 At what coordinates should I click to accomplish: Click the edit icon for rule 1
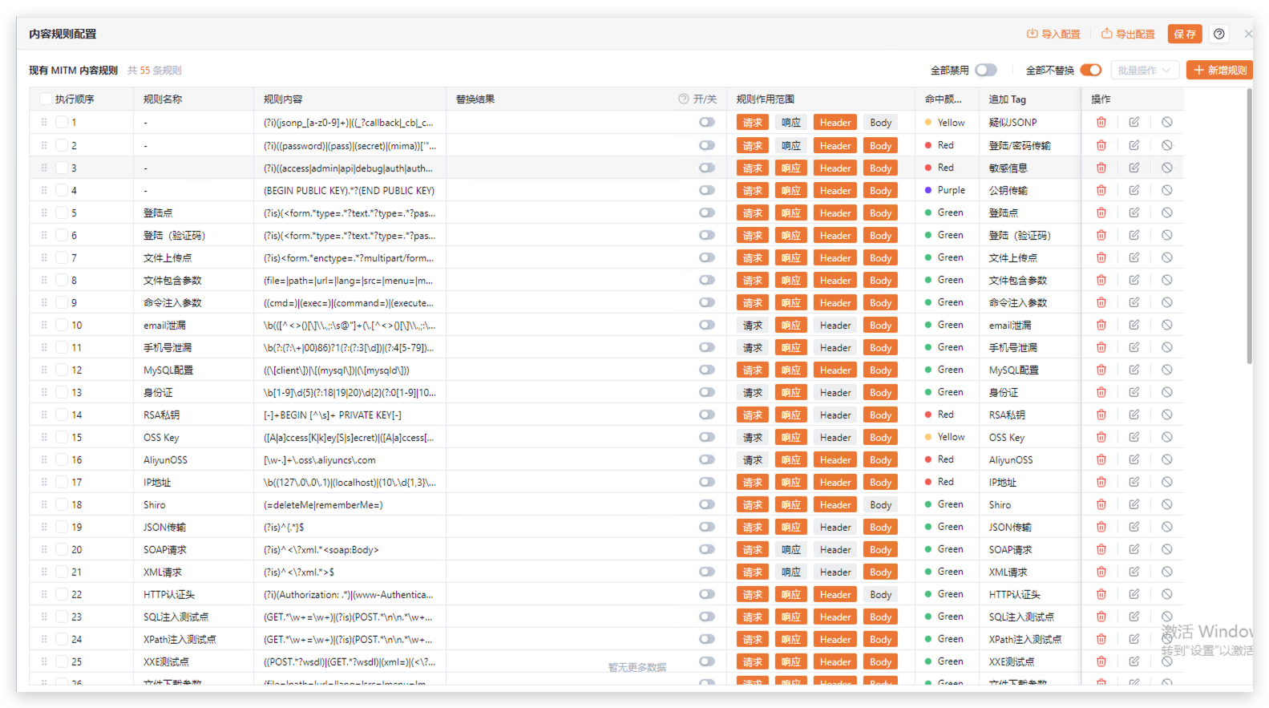(x=1134, y=123)
